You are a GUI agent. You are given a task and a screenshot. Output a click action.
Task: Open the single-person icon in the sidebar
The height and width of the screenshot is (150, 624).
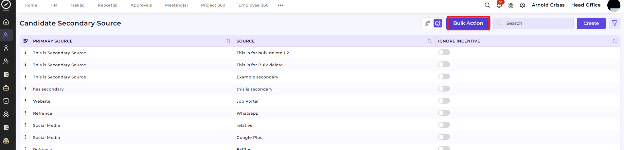tap(6, 48)
